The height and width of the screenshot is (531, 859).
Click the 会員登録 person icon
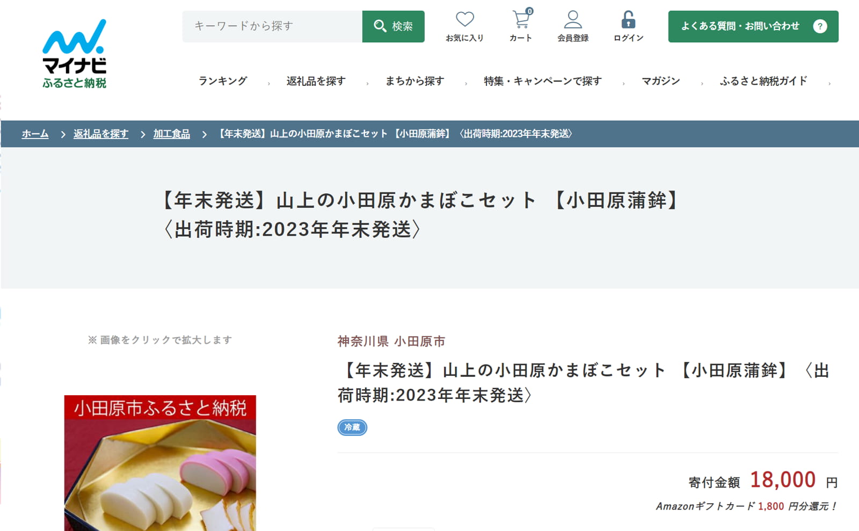click(572, 20)
